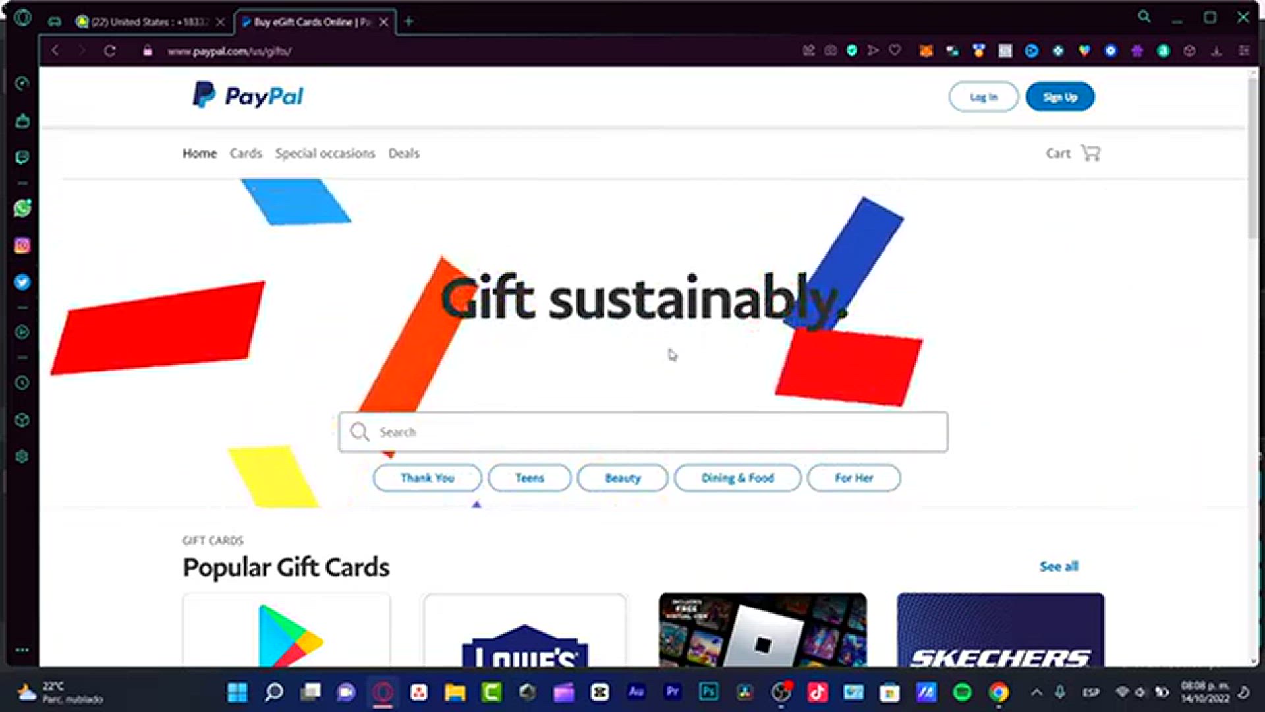Open the Windows Start button
This screenshot has width=1265, height=712.
click(x=237, y=692)
